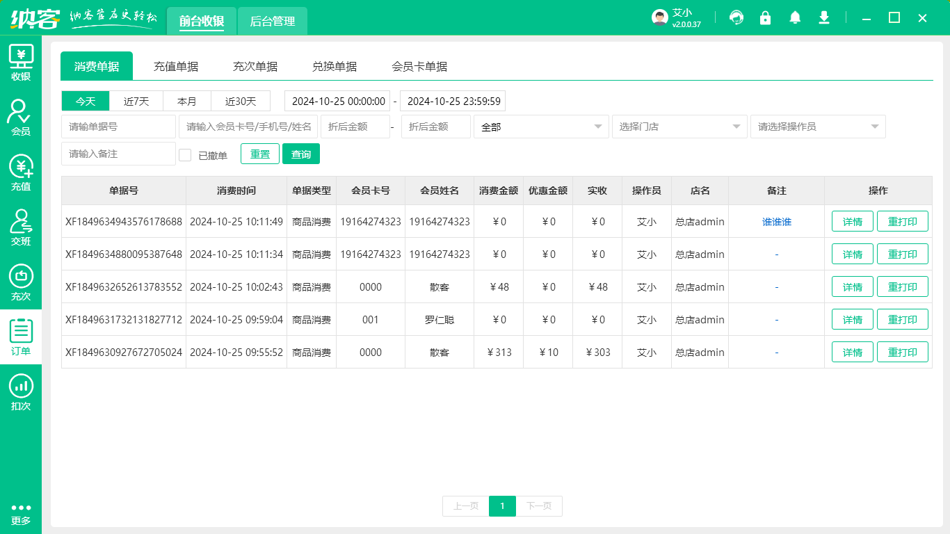Screen dimensions: 950x534
Task: Open 详情 for the 09:55:52 order
Action: (853, 353)
